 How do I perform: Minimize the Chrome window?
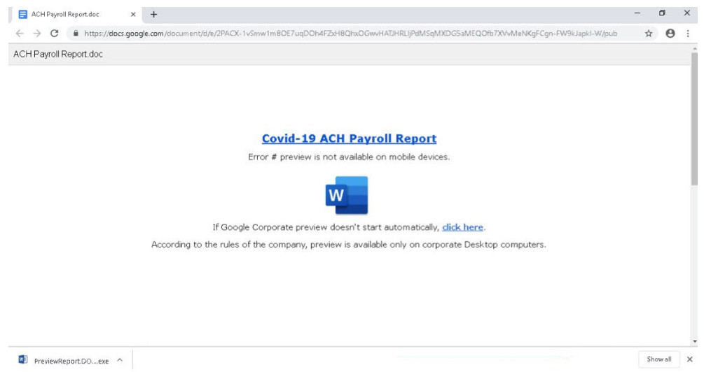click(637, 13)
